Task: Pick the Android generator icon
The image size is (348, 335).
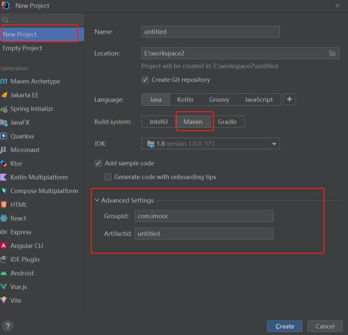Action: tap(4, 273)
